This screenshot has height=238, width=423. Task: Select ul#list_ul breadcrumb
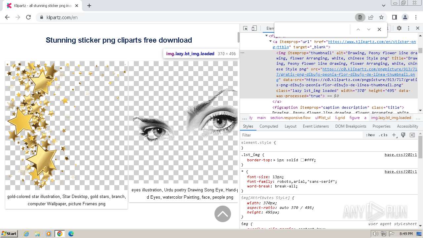pos(323,118)
